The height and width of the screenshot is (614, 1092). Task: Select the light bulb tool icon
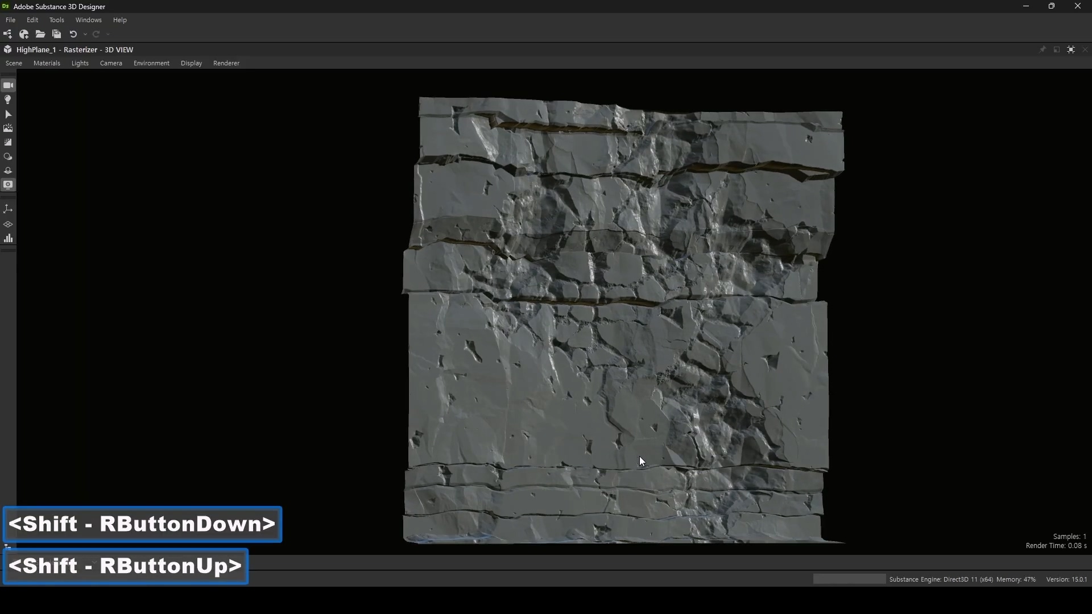(8, 99)
